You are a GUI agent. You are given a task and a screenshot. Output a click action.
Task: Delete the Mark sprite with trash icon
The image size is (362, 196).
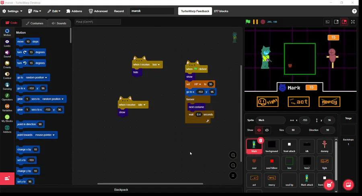coord(261,140)
